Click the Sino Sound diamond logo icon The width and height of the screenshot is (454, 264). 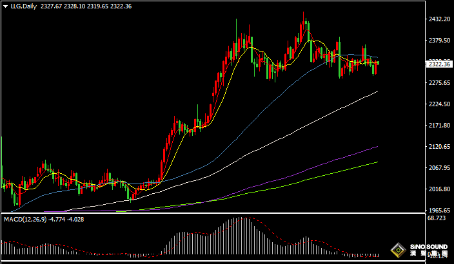click(399, 250)
